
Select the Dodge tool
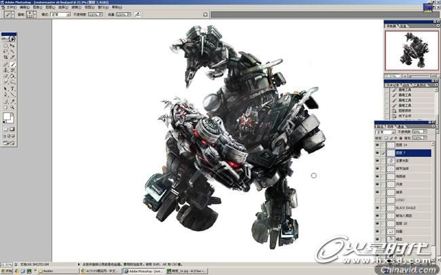point(12,82)
